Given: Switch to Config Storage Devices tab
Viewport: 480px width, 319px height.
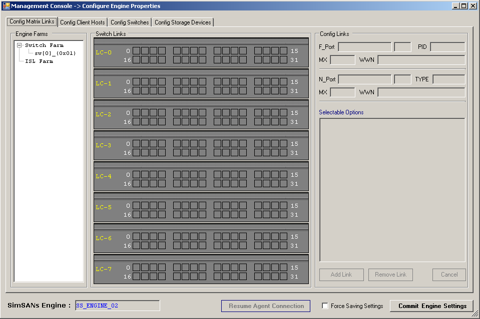Looking at the screenshot, I should point(183,22).
